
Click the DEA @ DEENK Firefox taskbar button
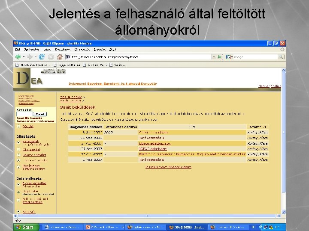187,227
